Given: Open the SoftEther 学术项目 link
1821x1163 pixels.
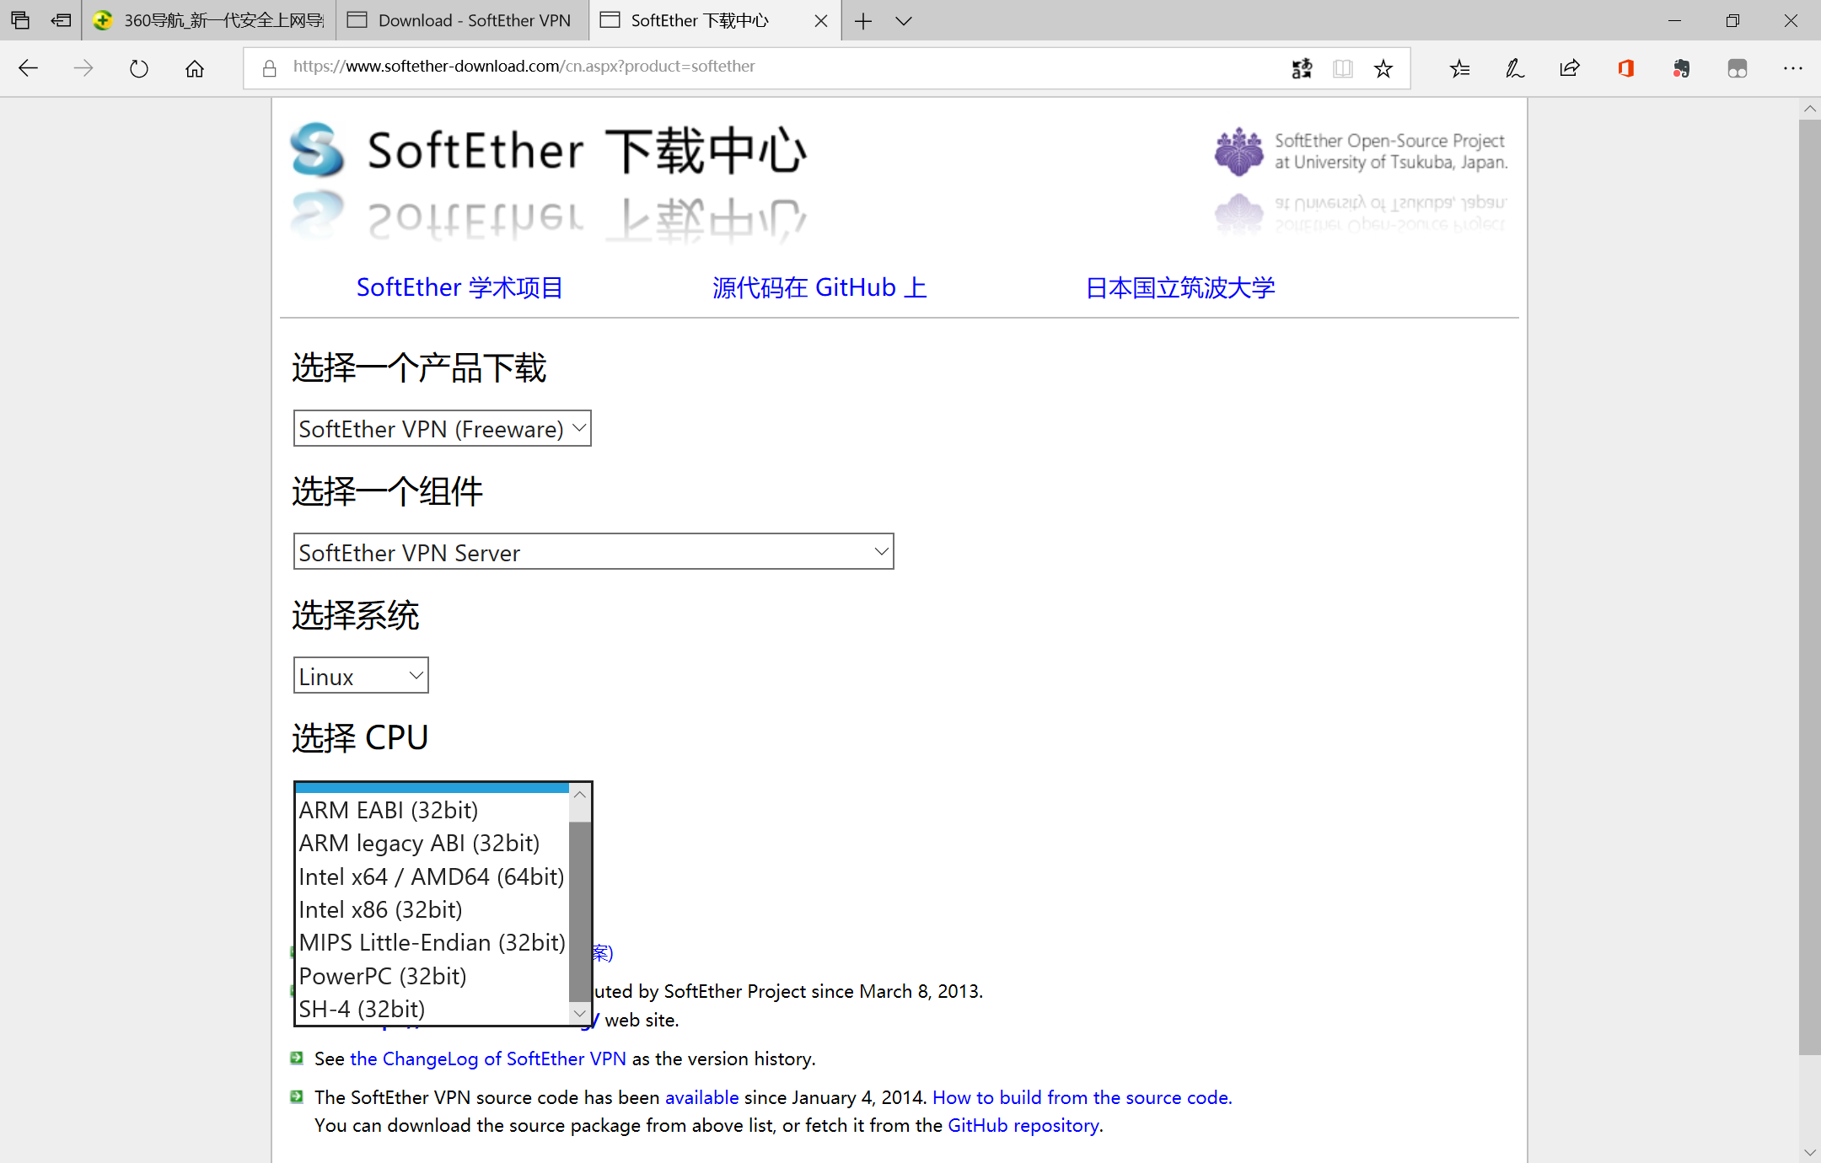Looking at the screenshot, I should (459, 287).
